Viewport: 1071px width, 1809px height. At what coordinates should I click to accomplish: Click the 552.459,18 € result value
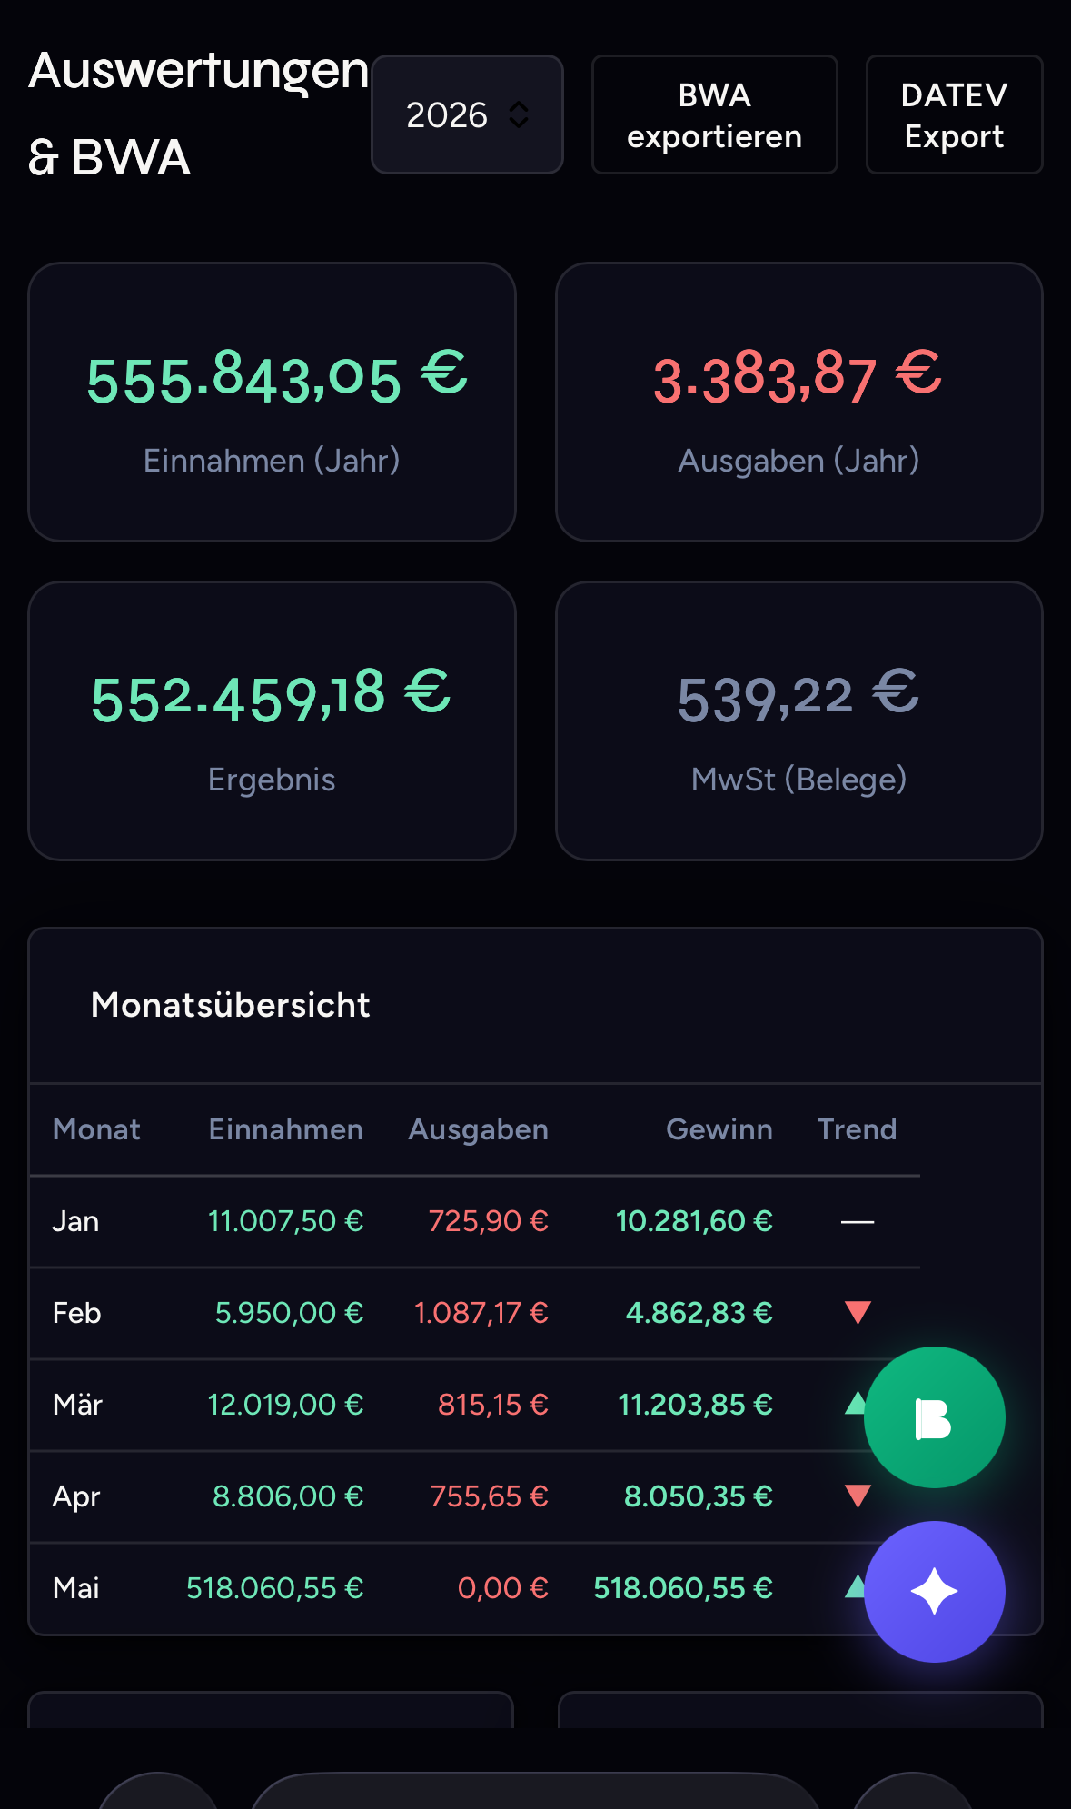tap(271, 696)
